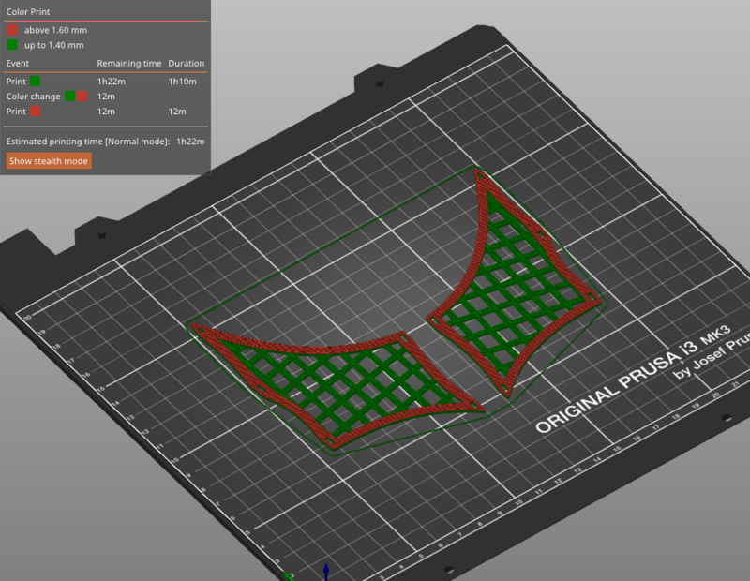Click the green square in Color change row
Viewport: 750px width, 581px height.
69,97
